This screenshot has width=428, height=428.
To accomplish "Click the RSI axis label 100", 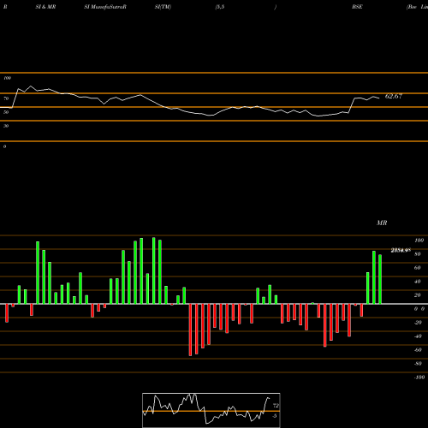I will 8,78.
